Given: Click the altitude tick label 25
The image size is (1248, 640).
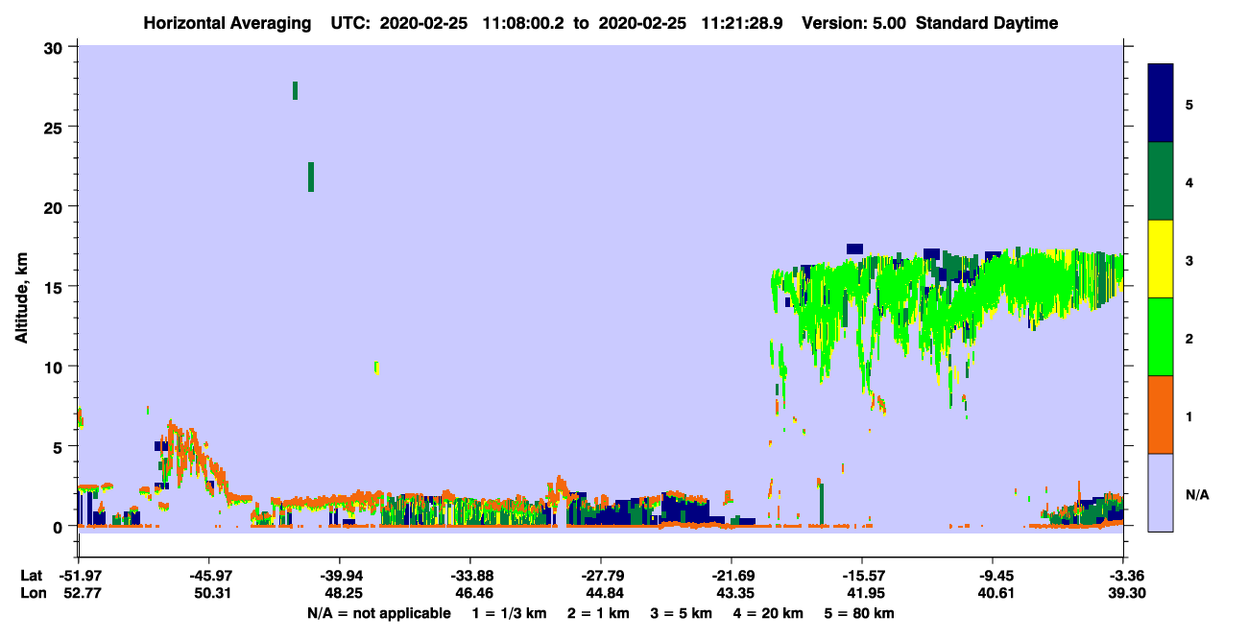Looking at the screenshot, I should pos(55,127).
